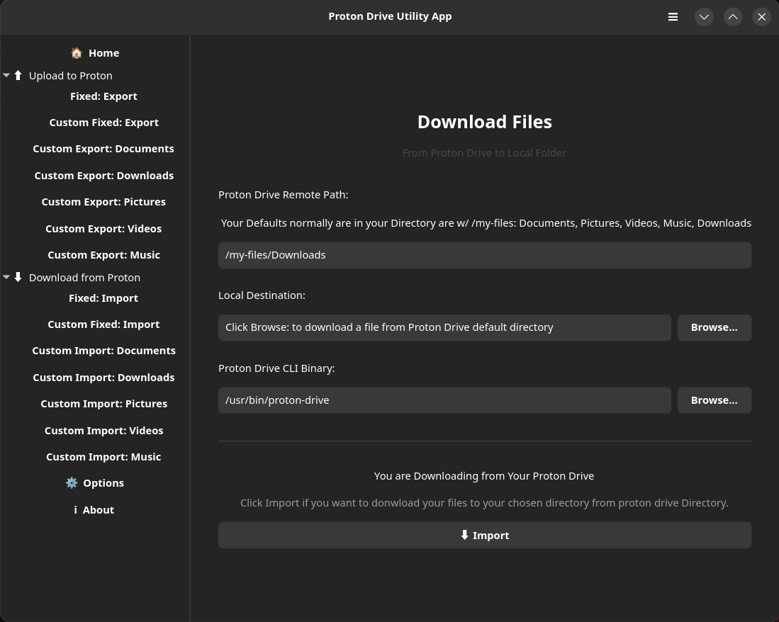
Task: Close the Proton Drive Utility App window
Action: click(761, 17)
